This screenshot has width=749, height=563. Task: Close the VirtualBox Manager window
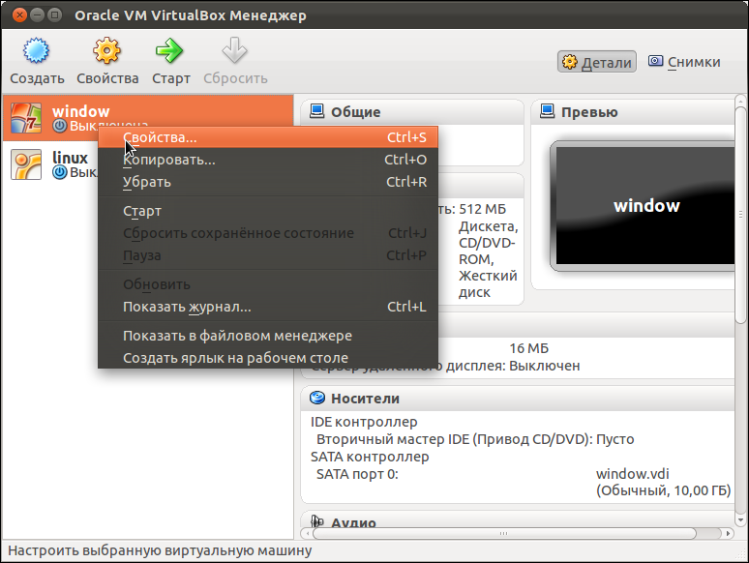[x=19, y=15]
